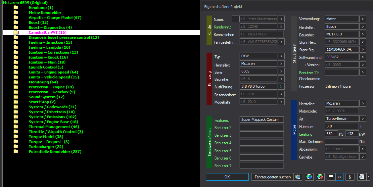Open the arrow next to Abgasnorm field

pyautogui.click(x=362, y=149)
